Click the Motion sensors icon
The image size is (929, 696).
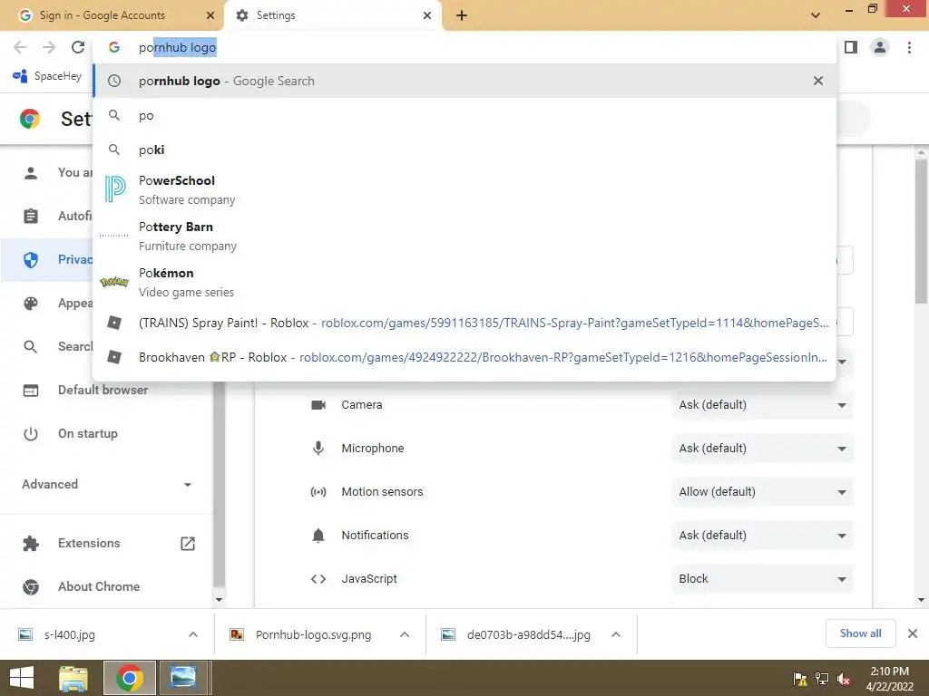[x=318, y=492]
